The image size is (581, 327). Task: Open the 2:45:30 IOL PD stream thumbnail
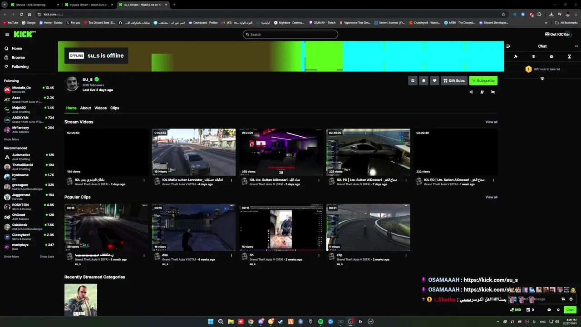368,152
